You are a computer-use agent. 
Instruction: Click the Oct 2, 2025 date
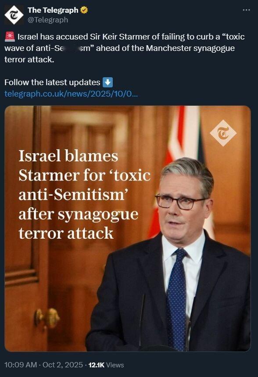[62, 365]
